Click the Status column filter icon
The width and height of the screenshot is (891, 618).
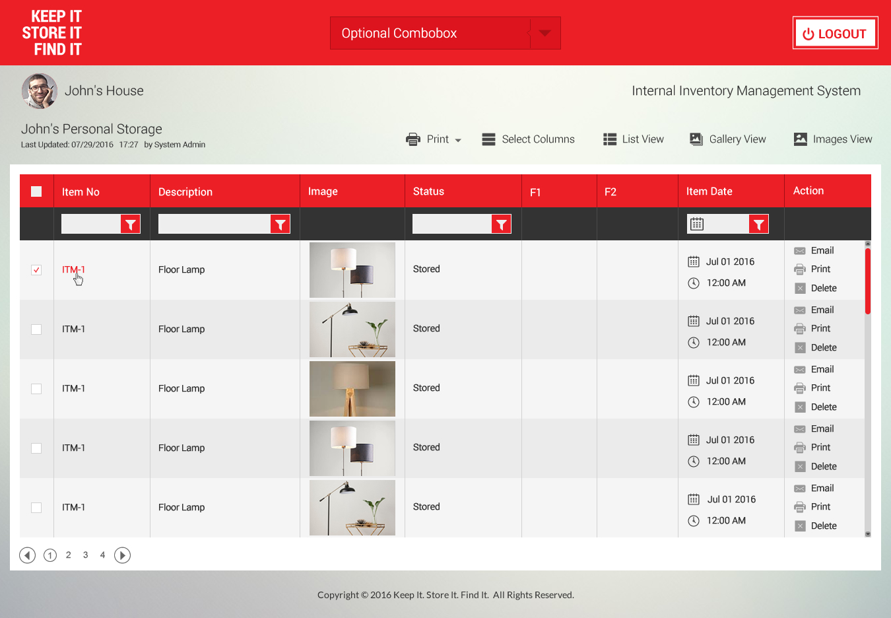[x=502, y=224]
